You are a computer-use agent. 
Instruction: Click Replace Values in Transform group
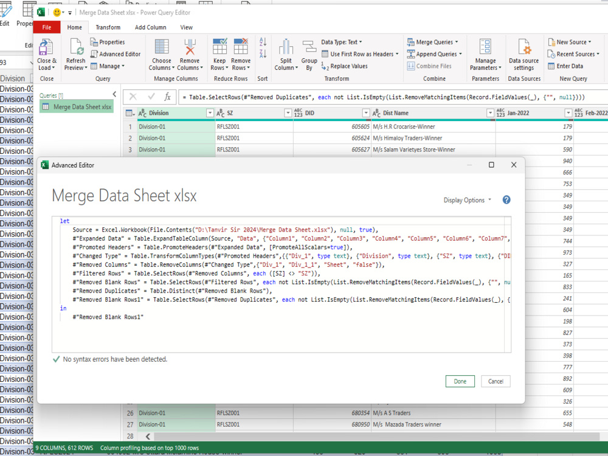point(344,66)
